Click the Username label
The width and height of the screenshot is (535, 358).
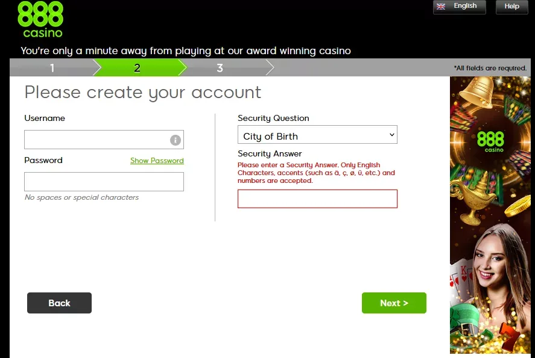point(45,118)
